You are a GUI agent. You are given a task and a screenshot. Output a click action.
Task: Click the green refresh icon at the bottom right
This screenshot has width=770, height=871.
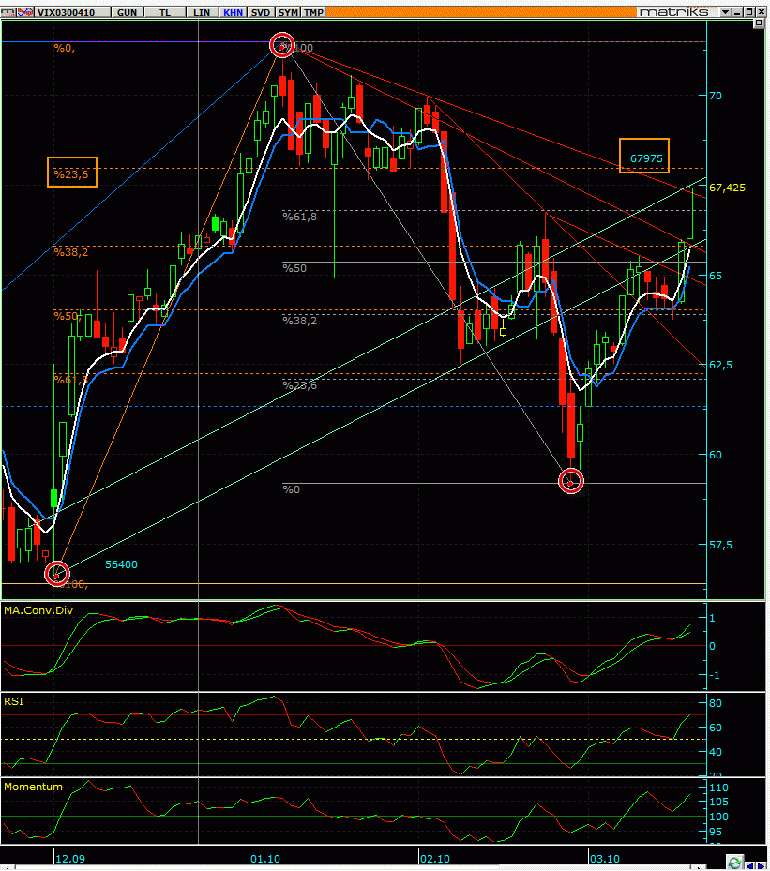click(735, 863)
